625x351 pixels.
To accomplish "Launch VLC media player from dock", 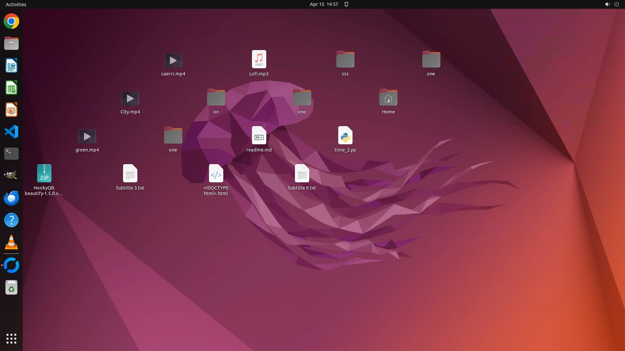I will pyautogui.click(x=11, y=242).
